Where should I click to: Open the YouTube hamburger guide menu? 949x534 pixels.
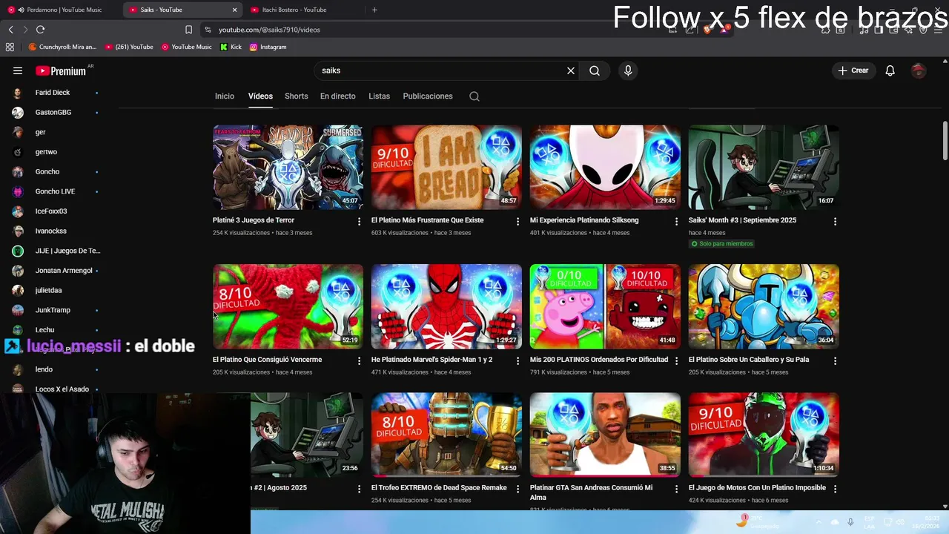(x=18, y=70)
